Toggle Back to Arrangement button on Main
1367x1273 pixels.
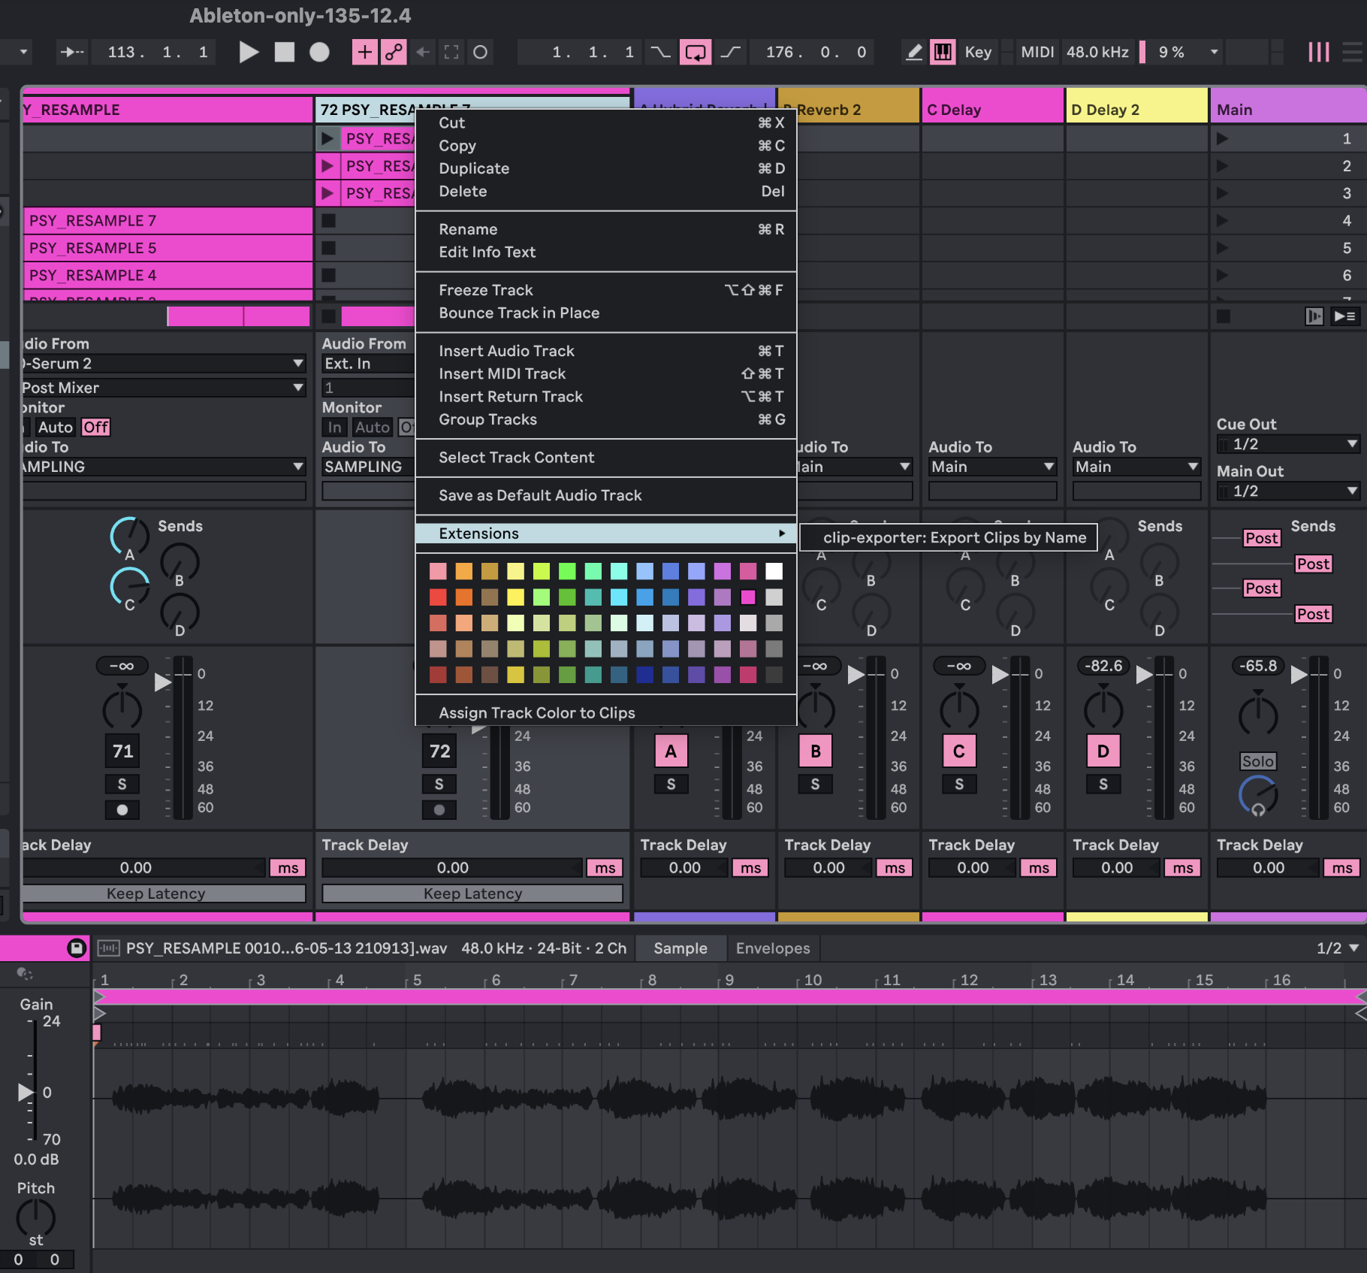1314,316
